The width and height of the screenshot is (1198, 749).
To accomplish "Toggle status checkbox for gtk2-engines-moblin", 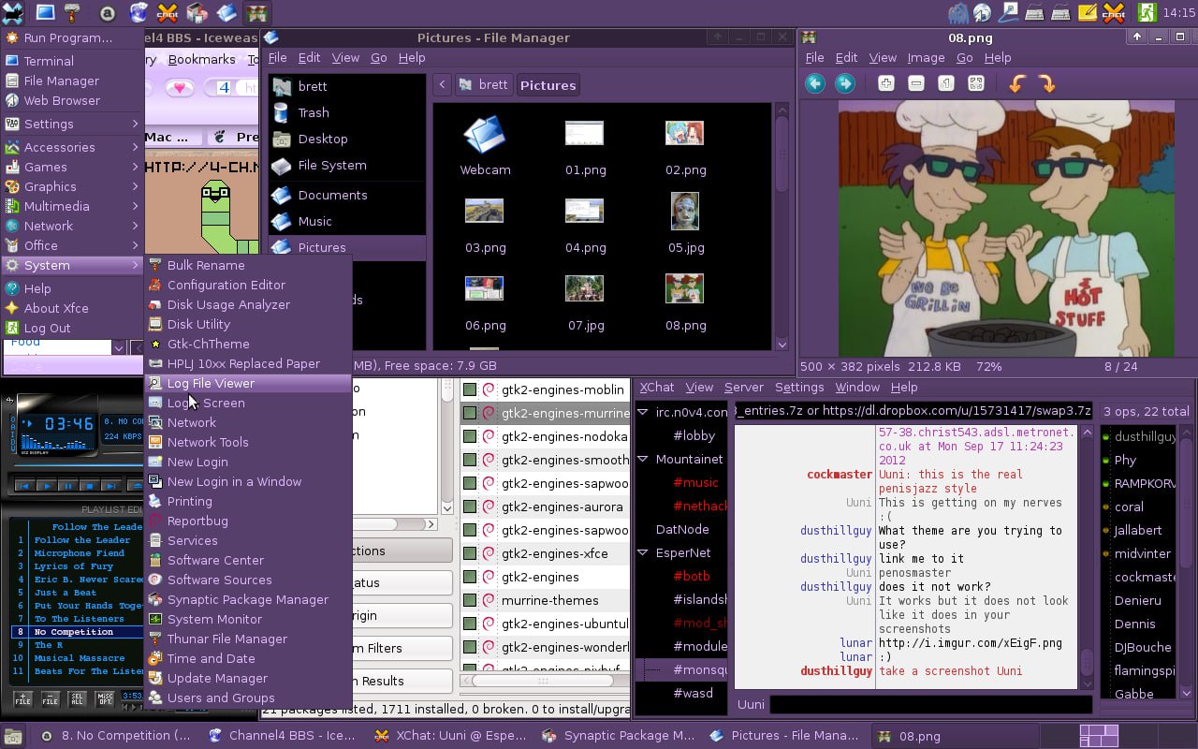I will pyautogui.click(x=470, y=389).
